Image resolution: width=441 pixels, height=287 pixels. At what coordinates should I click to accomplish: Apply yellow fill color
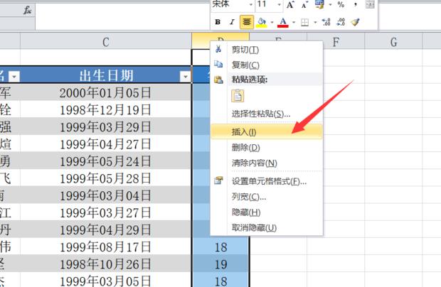pyautogui.click(x=261, y=22)
